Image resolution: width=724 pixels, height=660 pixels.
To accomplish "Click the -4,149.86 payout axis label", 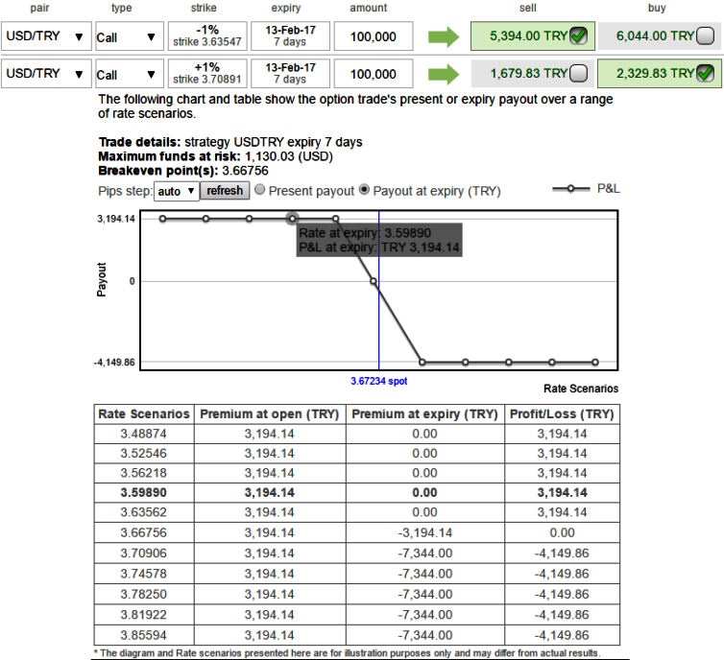I will pos(114,362).
